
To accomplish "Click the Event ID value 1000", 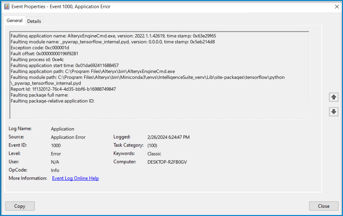I will click(x=56, y=145).
